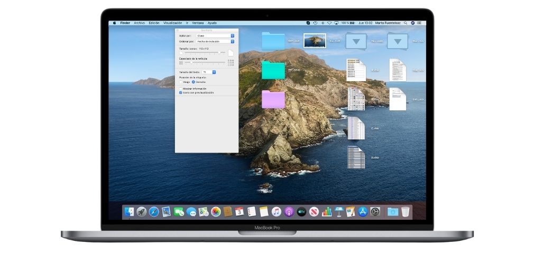Open the Tamaño del texto dropdown

[x=208, y=72]
